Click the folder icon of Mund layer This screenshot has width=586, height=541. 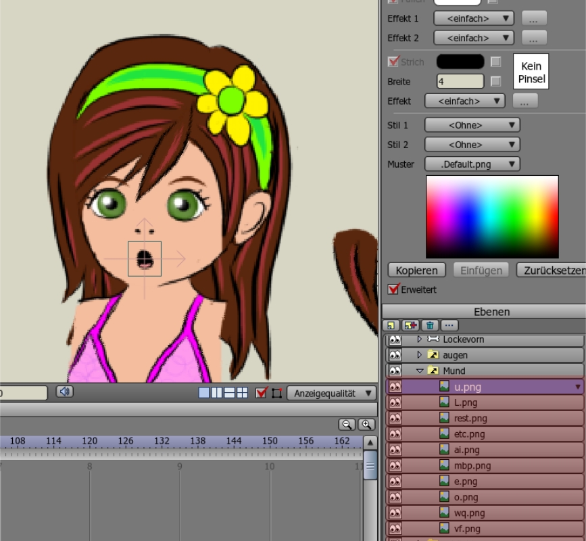pos(433,371)
